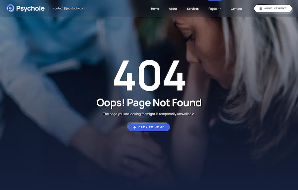
Task: Open the Pages menu item
Action: [x=213, y=9]
